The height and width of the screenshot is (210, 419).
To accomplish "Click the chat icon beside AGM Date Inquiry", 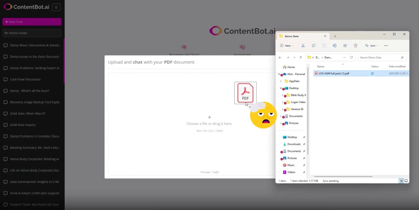I will 5,125.
